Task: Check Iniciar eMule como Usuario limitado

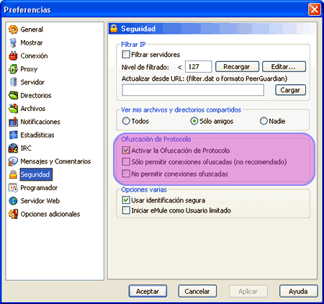Action: point(126,210)
